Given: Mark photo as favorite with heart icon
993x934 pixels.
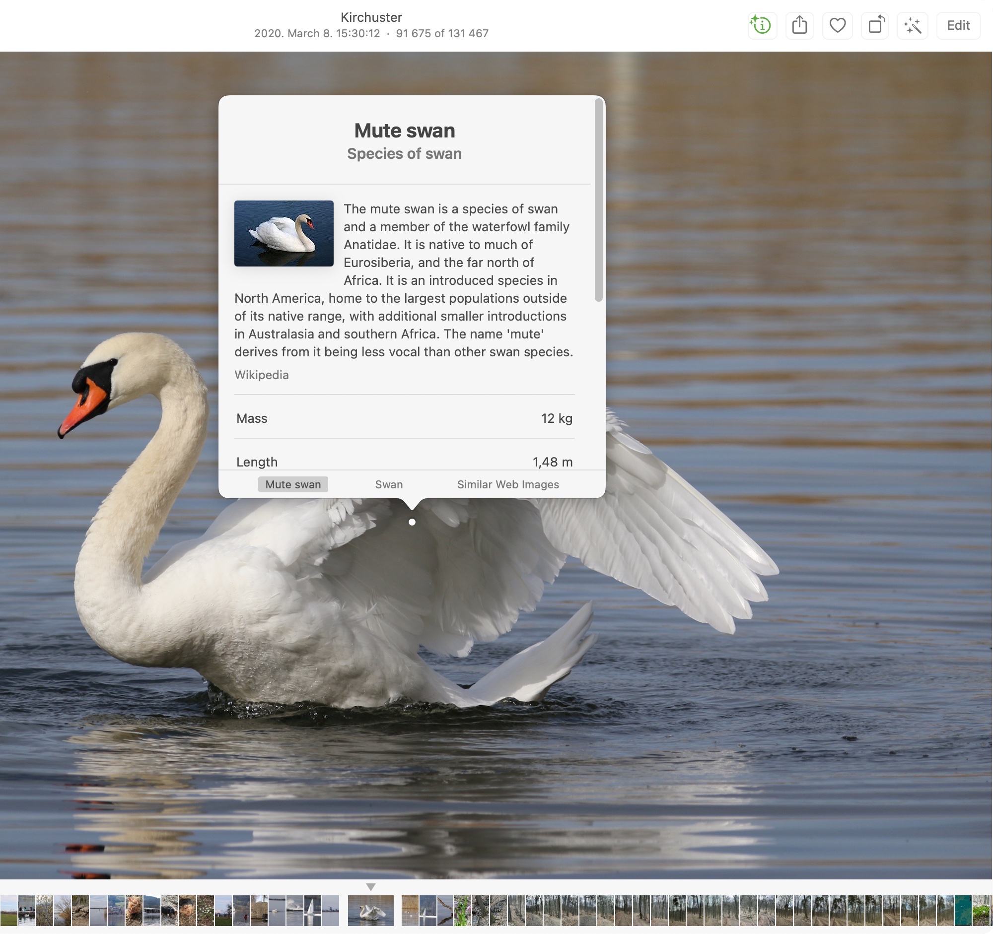Looking at the screenshot, I should coord(838,25).
